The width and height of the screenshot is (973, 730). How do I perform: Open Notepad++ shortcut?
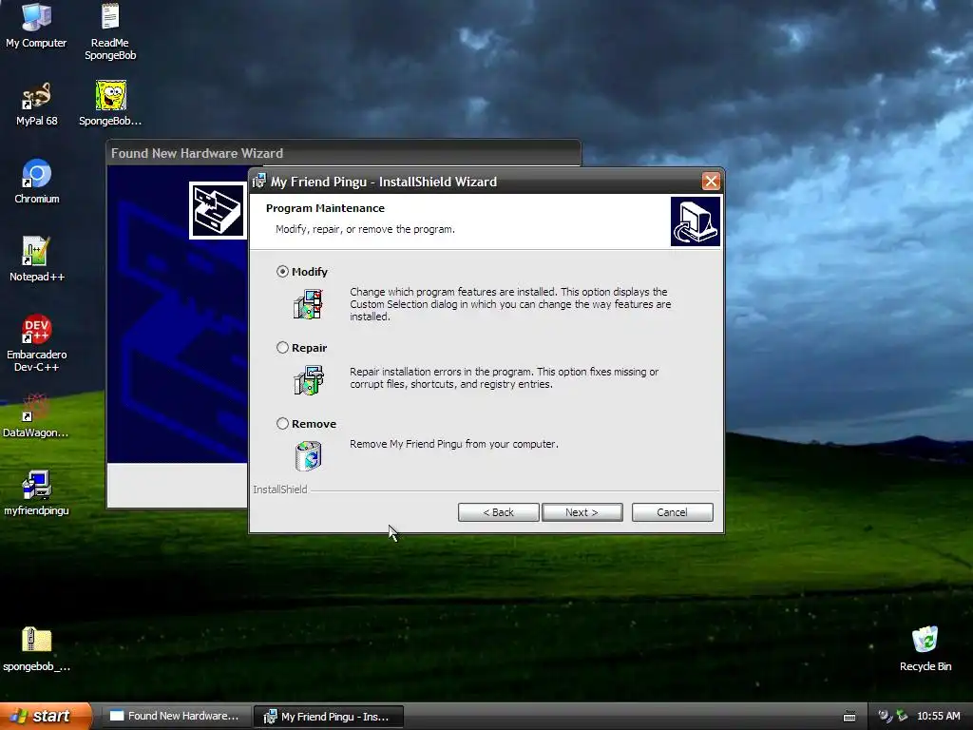click(x=36, y=259)
